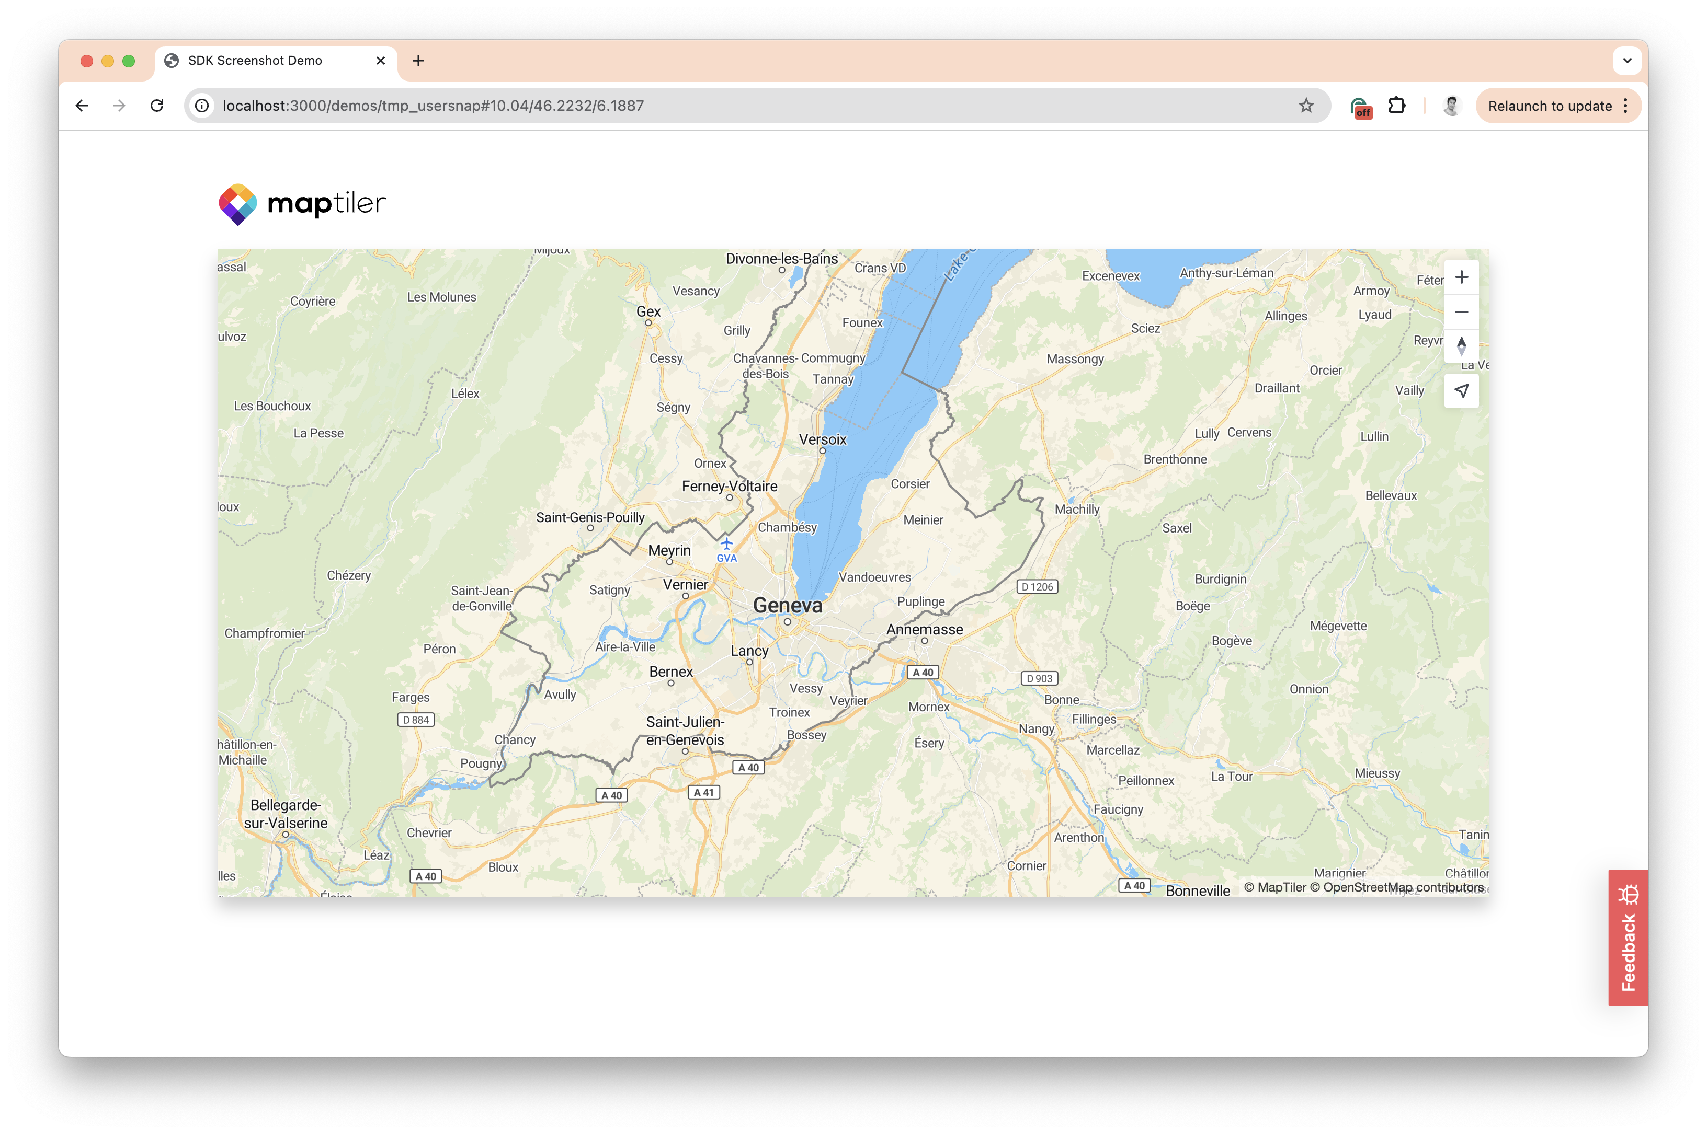Go back to previous page
The height and width of the screenshot is (1134, 1707).
[x=82, y=106]
